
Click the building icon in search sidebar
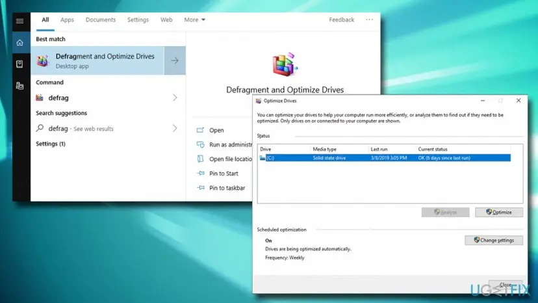(20, 86)
